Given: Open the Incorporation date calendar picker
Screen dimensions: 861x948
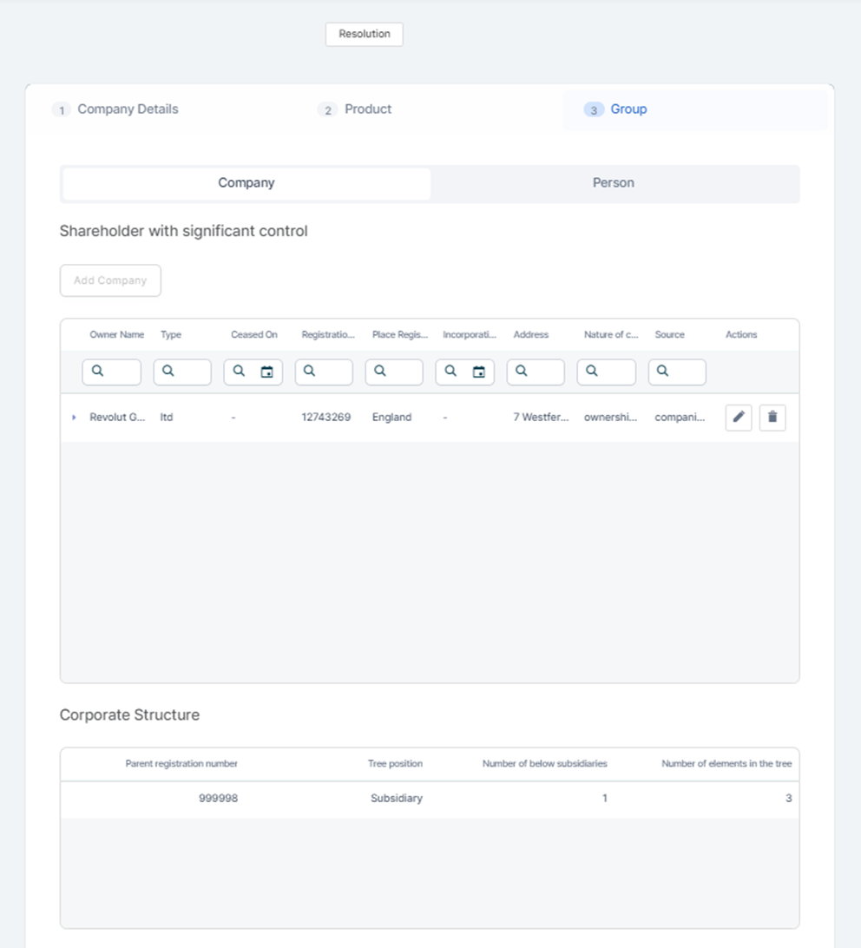Looking at the screenshot, I should tap(479, 372).
